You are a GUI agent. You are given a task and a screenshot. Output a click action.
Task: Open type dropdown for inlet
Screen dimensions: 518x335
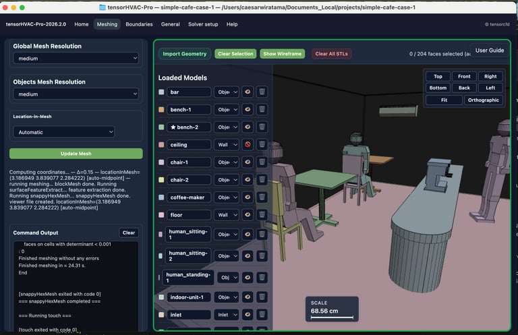(227, 315)
